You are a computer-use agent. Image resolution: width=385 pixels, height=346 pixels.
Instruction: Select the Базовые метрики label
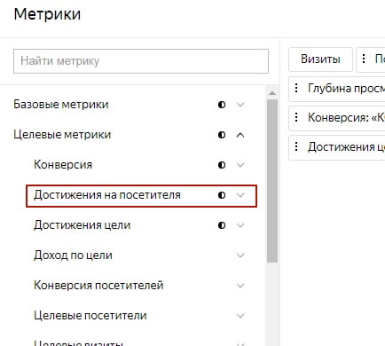click(x=61, y=105)
